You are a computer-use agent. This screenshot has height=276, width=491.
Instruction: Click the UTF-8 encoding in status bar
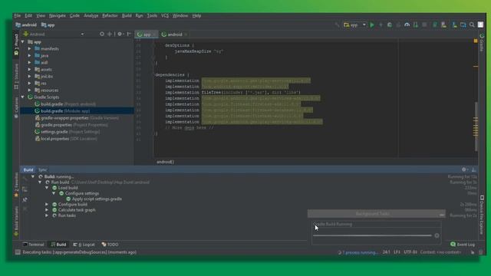(410, 252)
